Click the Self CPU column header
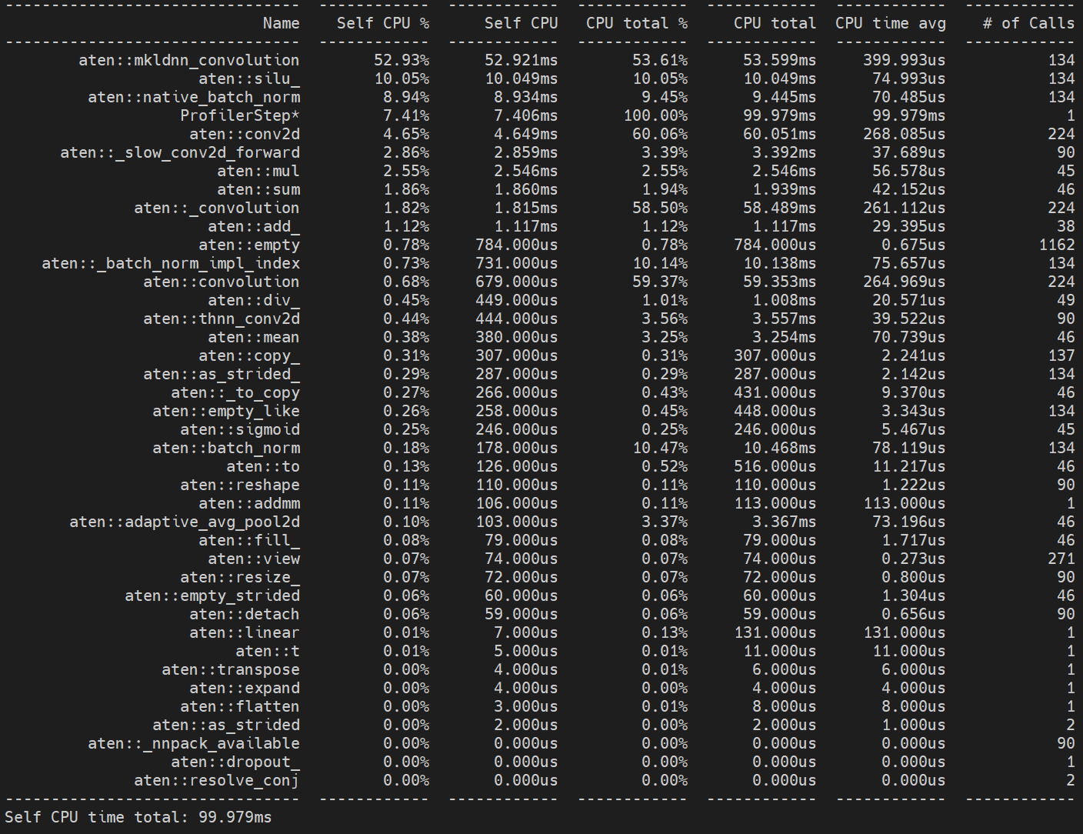This screenshot has height=834, width=1083. coord(522,23)
